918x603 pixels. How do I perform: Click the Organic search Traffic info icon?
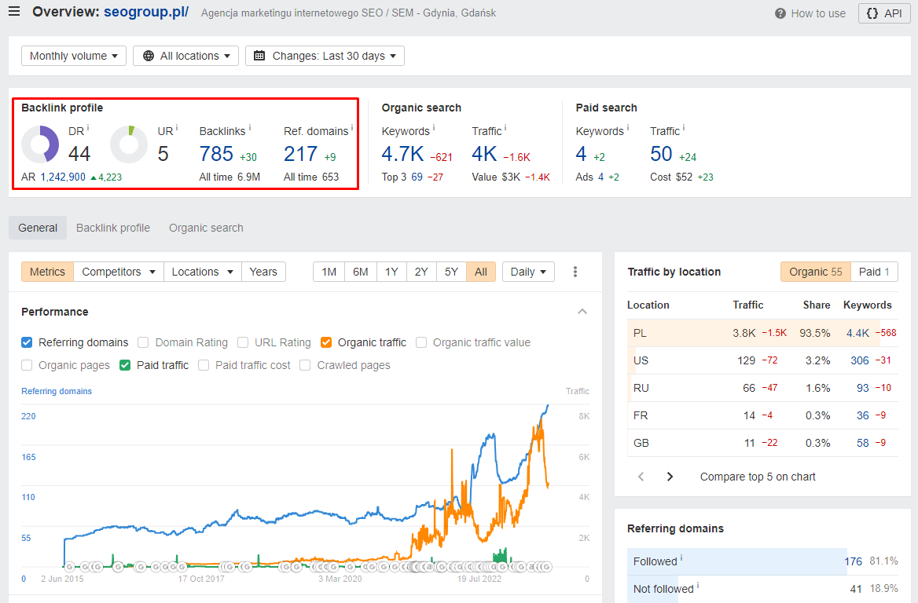pyautogui.click(x=505, y=127)
